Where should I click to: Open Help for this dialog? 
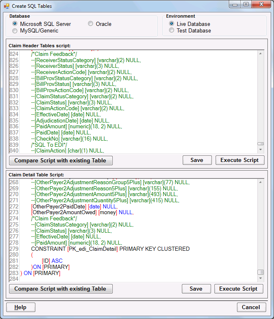click(x=21, y=307)
